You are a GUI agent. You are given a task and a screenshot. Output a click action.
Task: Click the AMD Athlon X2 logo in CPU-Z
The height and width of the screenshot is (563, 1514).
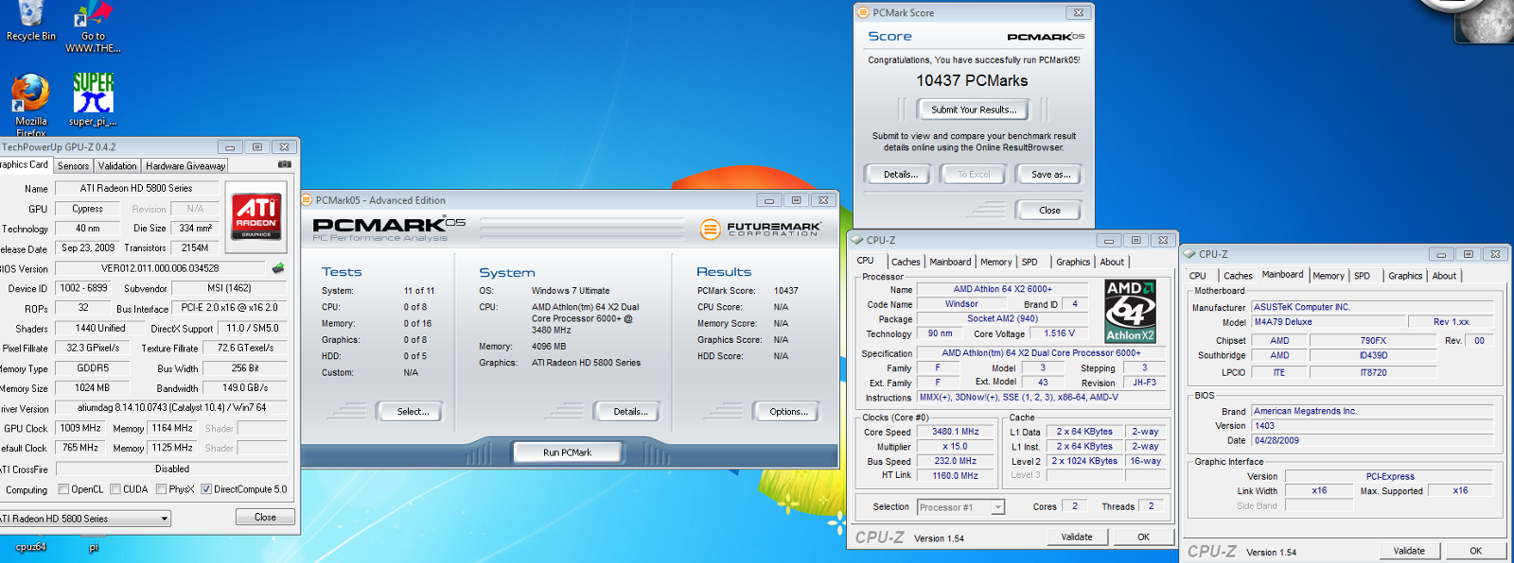click(x=1130, y=310)
